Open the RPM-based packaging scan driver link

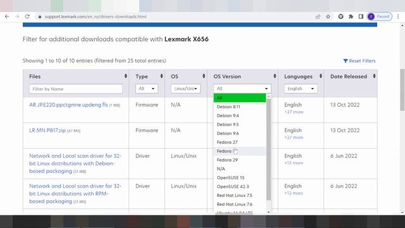(x=75, y=194)
